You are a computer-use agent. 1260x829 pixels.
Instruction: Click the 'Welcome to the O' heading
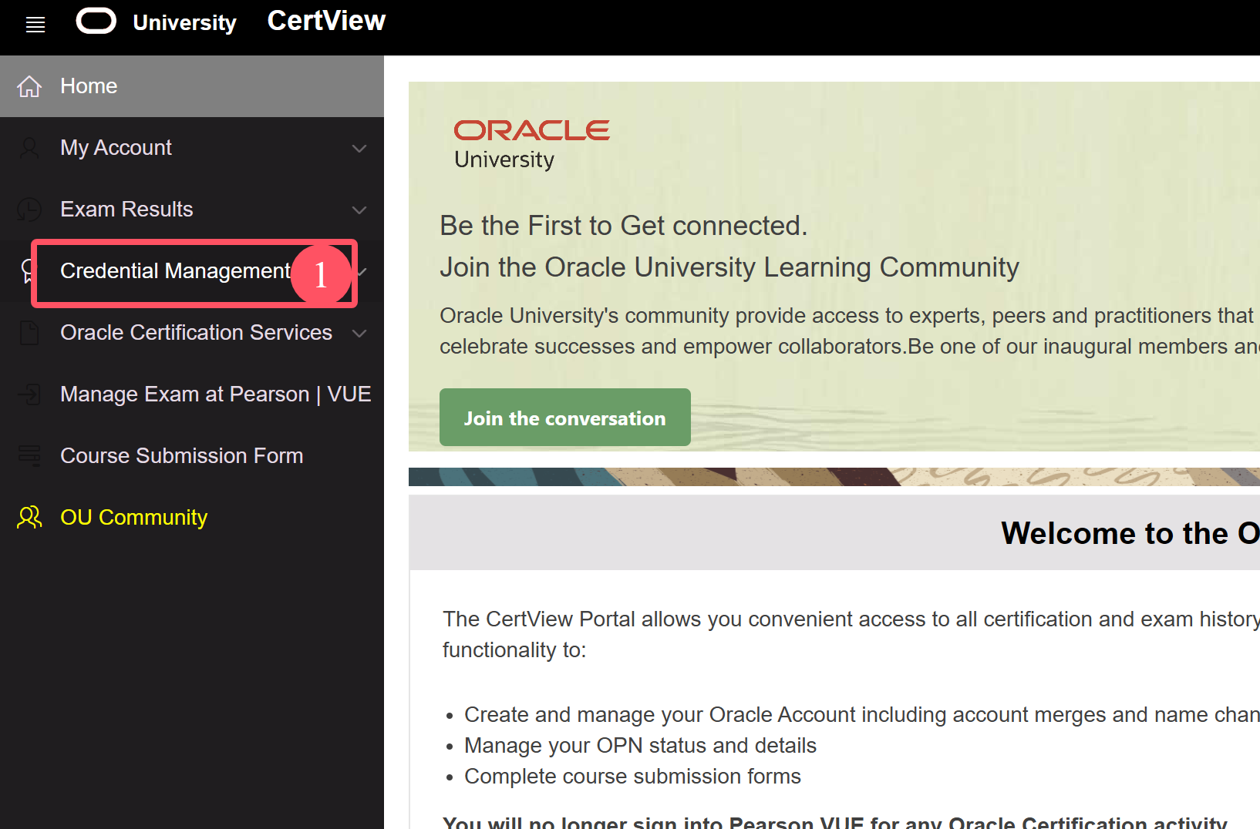tap(1130, 533)
